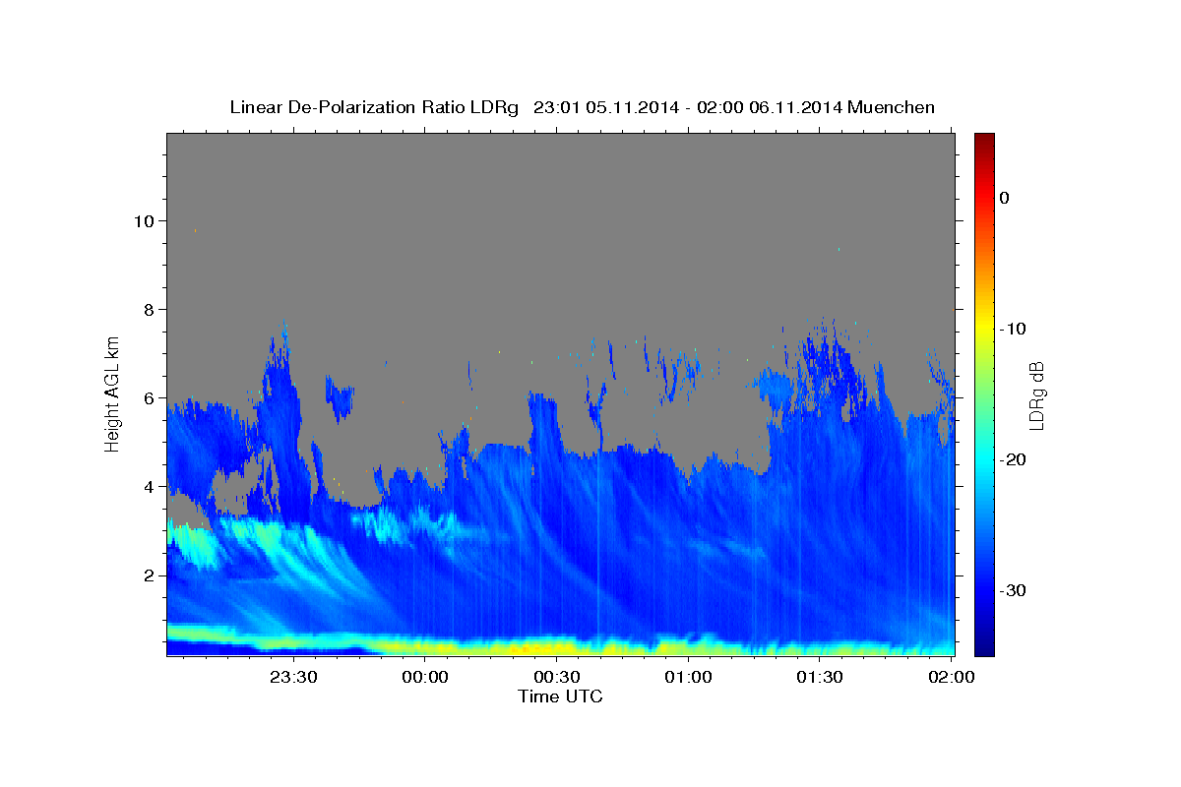Select the '00:30' time axis label

557,677
